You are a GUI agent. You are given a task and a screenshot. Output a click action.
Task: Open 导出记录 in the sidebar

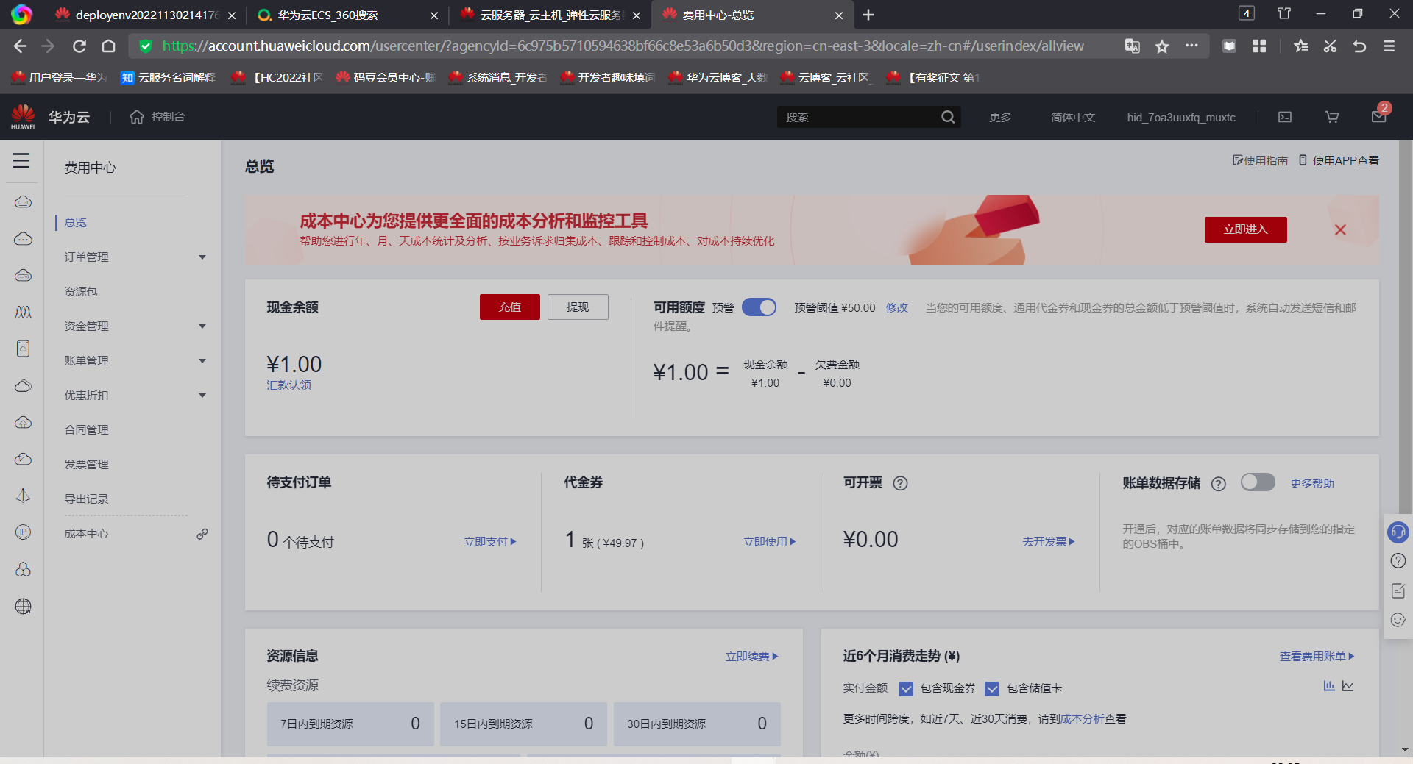(x=86, y=499)
